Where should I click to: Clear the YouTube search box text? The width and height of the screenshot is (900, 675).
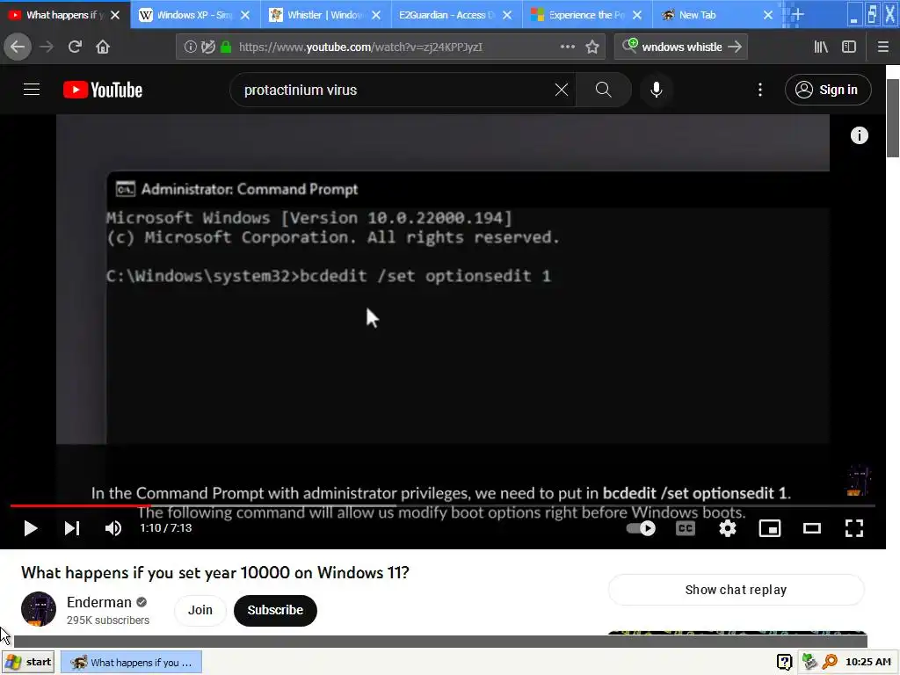[x=562, y=90]
